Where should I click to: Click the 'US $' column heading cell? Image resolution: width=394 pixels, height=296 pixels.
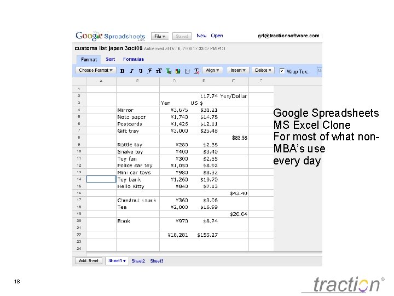pos(204,103)
